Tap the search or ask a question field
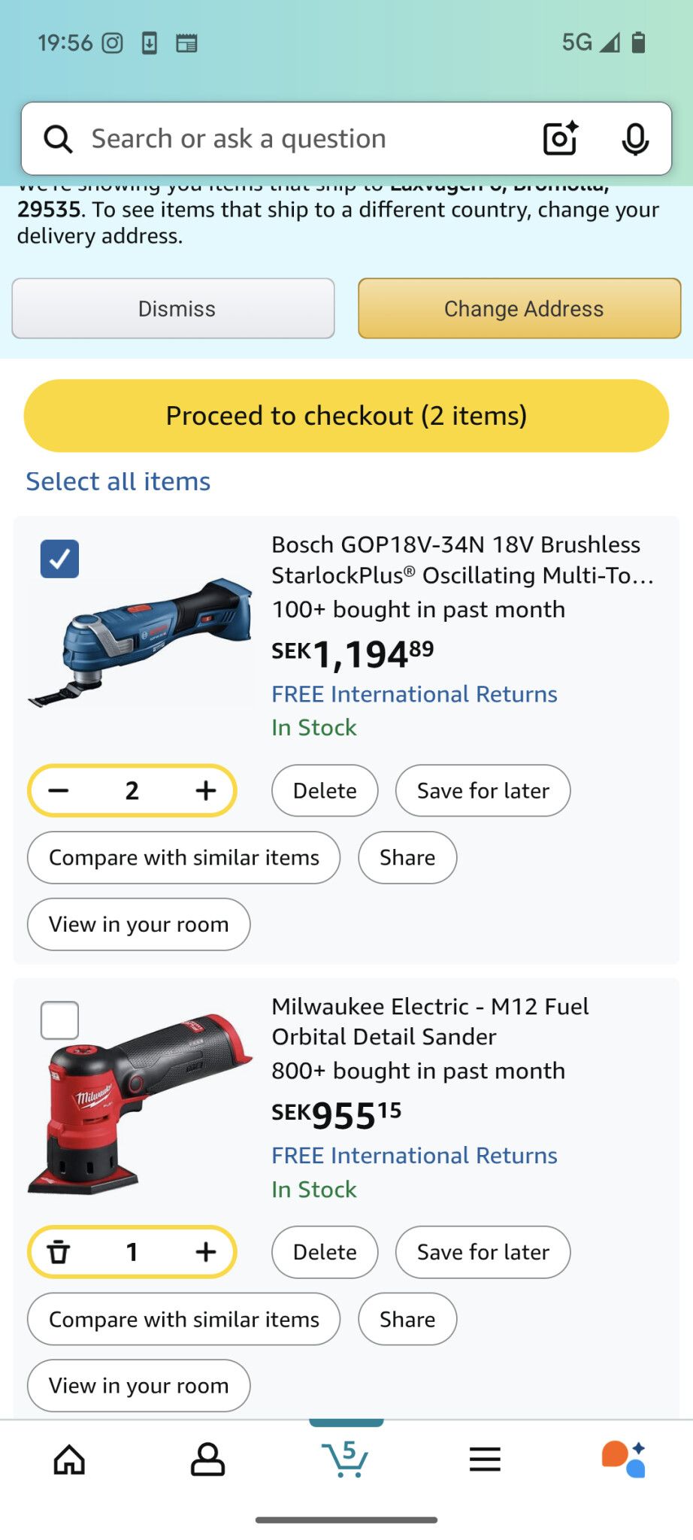 (x=301, y=139)
